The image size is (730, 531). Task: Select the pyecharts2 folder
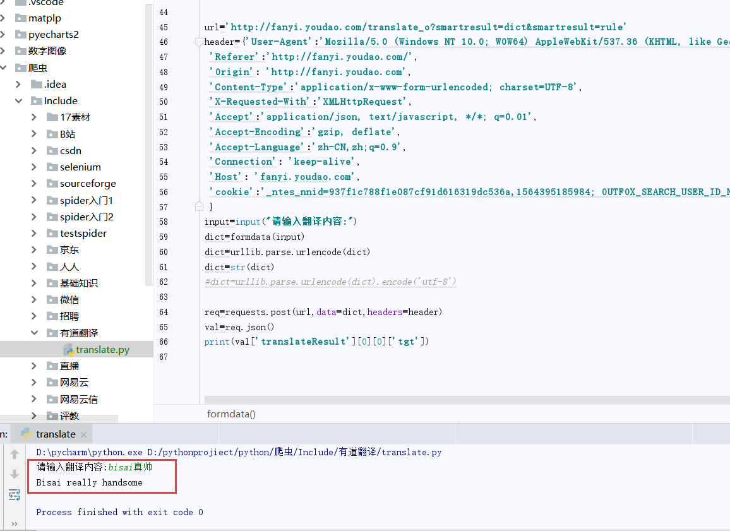point(53,35)
